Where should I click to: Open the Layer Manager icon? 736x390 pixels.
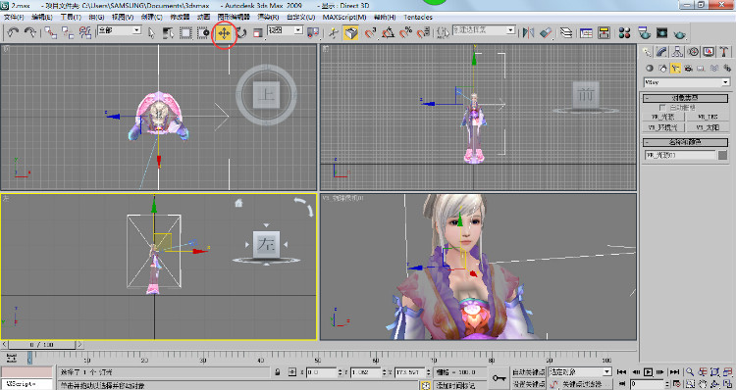click(566, 32)
